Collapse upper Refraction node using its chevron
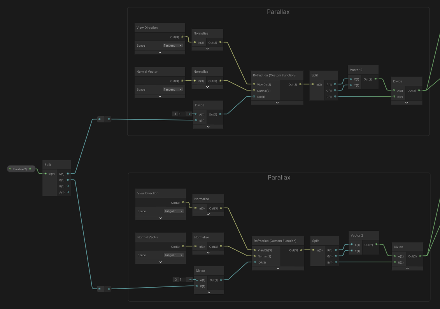The height and width of the screenshot is (309, 440). (x=277, y=103)
